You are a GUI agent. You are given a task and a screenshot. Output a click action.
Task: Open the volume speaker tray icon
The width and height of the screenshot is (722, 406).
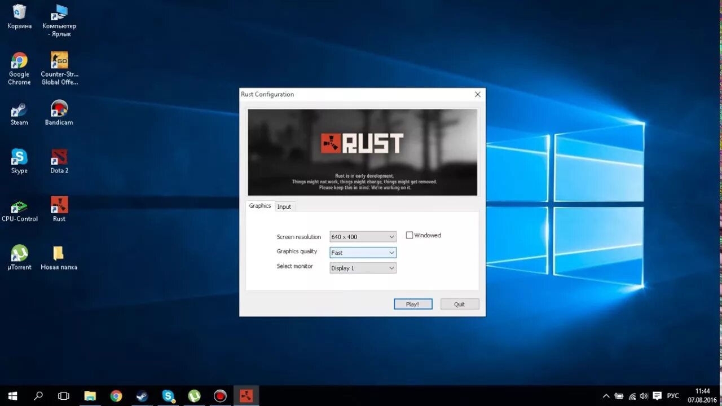[x=644, y=396]
